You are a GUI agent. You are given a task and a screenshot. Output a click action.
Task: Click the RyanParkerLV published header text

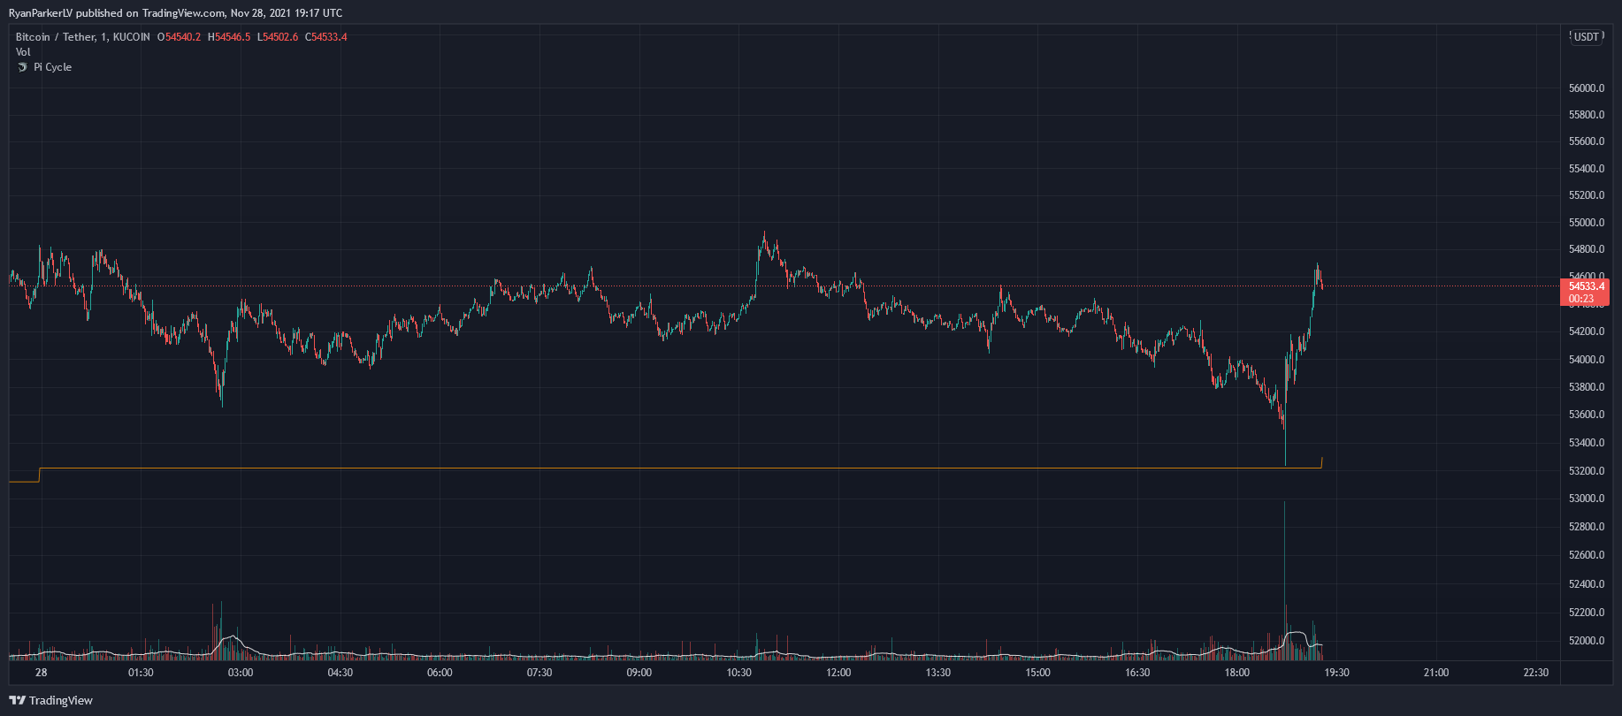[175, 12]
